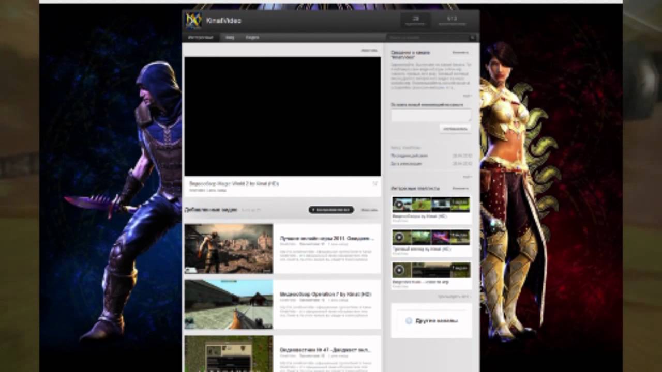Switch to the second channel tab (Feed)
Image resolution: width=662 pixels, height=372 pixels.
[230, 38]
